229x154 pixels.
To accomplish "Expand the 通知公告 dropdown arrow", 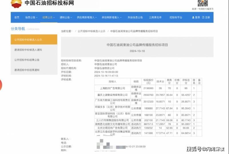I will [71, 17].
